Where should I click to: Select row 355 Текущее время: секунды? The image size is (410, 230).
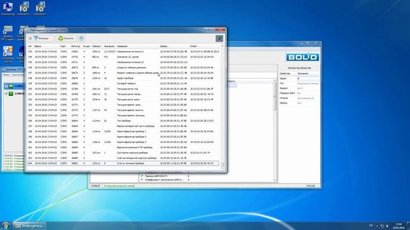(123, 115)
